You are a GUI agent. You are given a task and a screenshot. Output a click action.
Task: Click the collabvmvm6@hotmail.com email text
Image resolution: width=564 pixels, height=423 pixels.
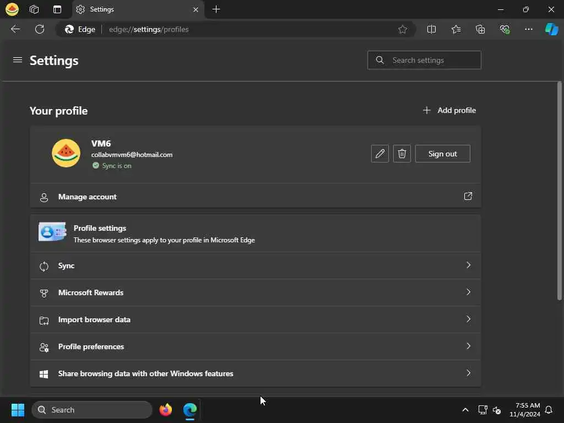(132, 155)
